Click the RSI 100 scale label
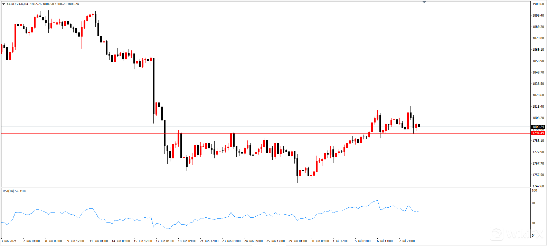 click(534, 190)
